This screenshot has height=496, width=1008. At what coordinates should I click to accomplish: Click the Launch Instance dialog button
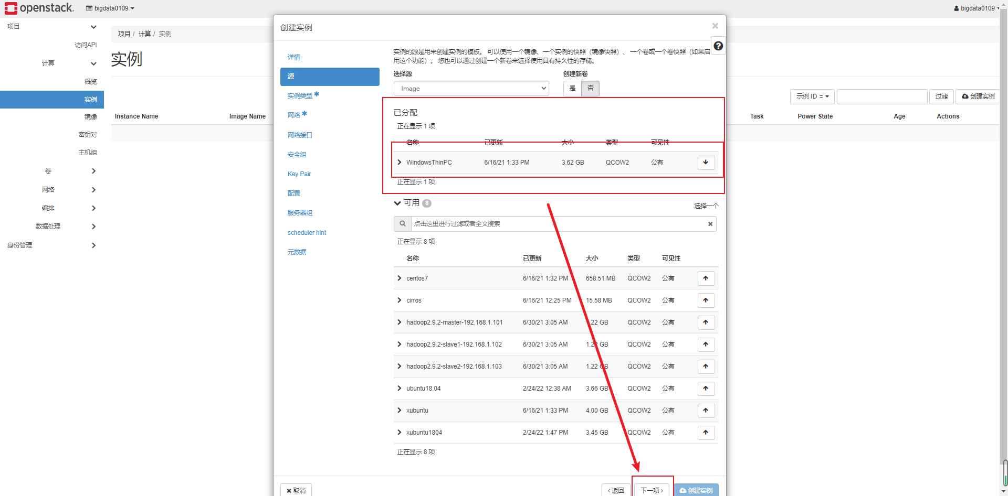tap(696, 490)
